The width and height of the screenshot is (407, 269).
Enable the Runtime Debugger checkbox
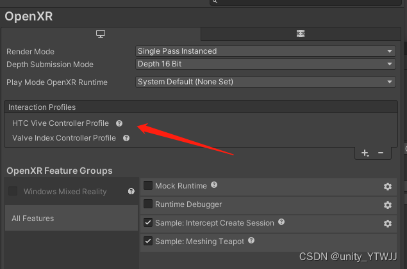point(149,204)
